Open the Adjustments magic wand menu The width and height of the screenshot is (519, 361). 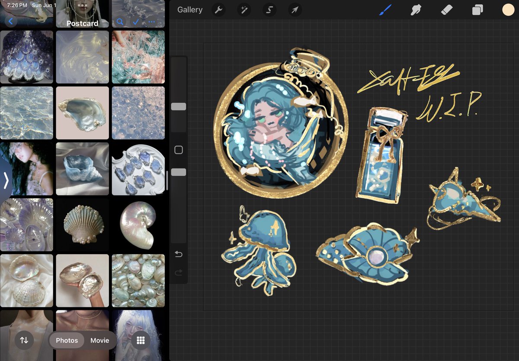pyautogui.click(x=243, y=10)
